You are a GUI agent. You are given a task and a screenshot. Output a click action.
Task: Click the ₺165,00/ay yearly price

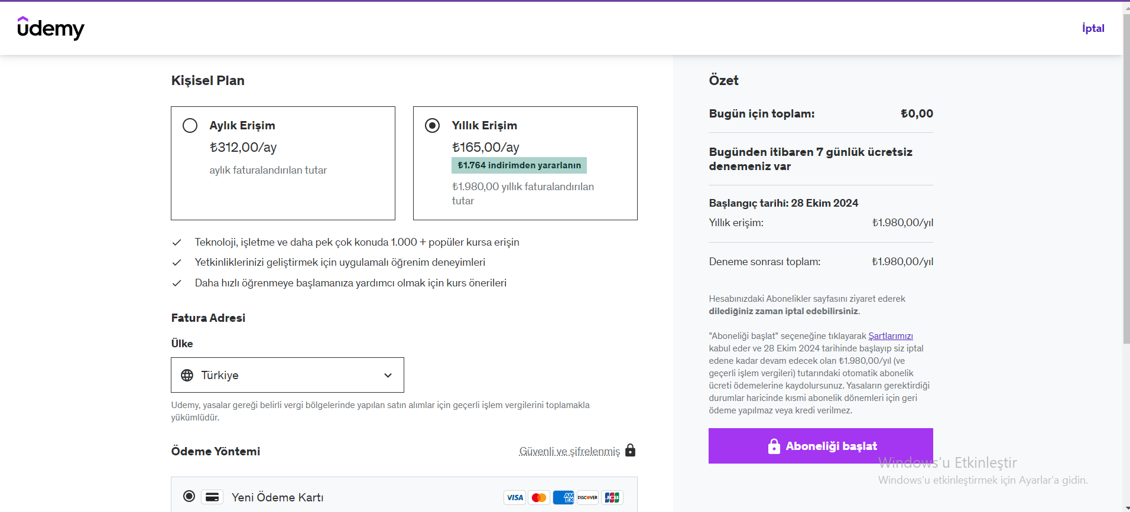[485, 147]
